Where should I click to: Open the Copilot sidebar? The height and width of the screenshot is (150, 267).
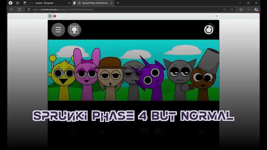pyautogui.click(x=256, y=9)
